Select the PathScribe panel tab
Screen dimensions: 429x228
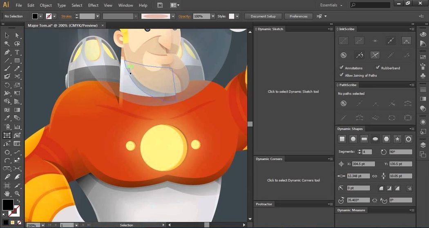click(347, 85)
